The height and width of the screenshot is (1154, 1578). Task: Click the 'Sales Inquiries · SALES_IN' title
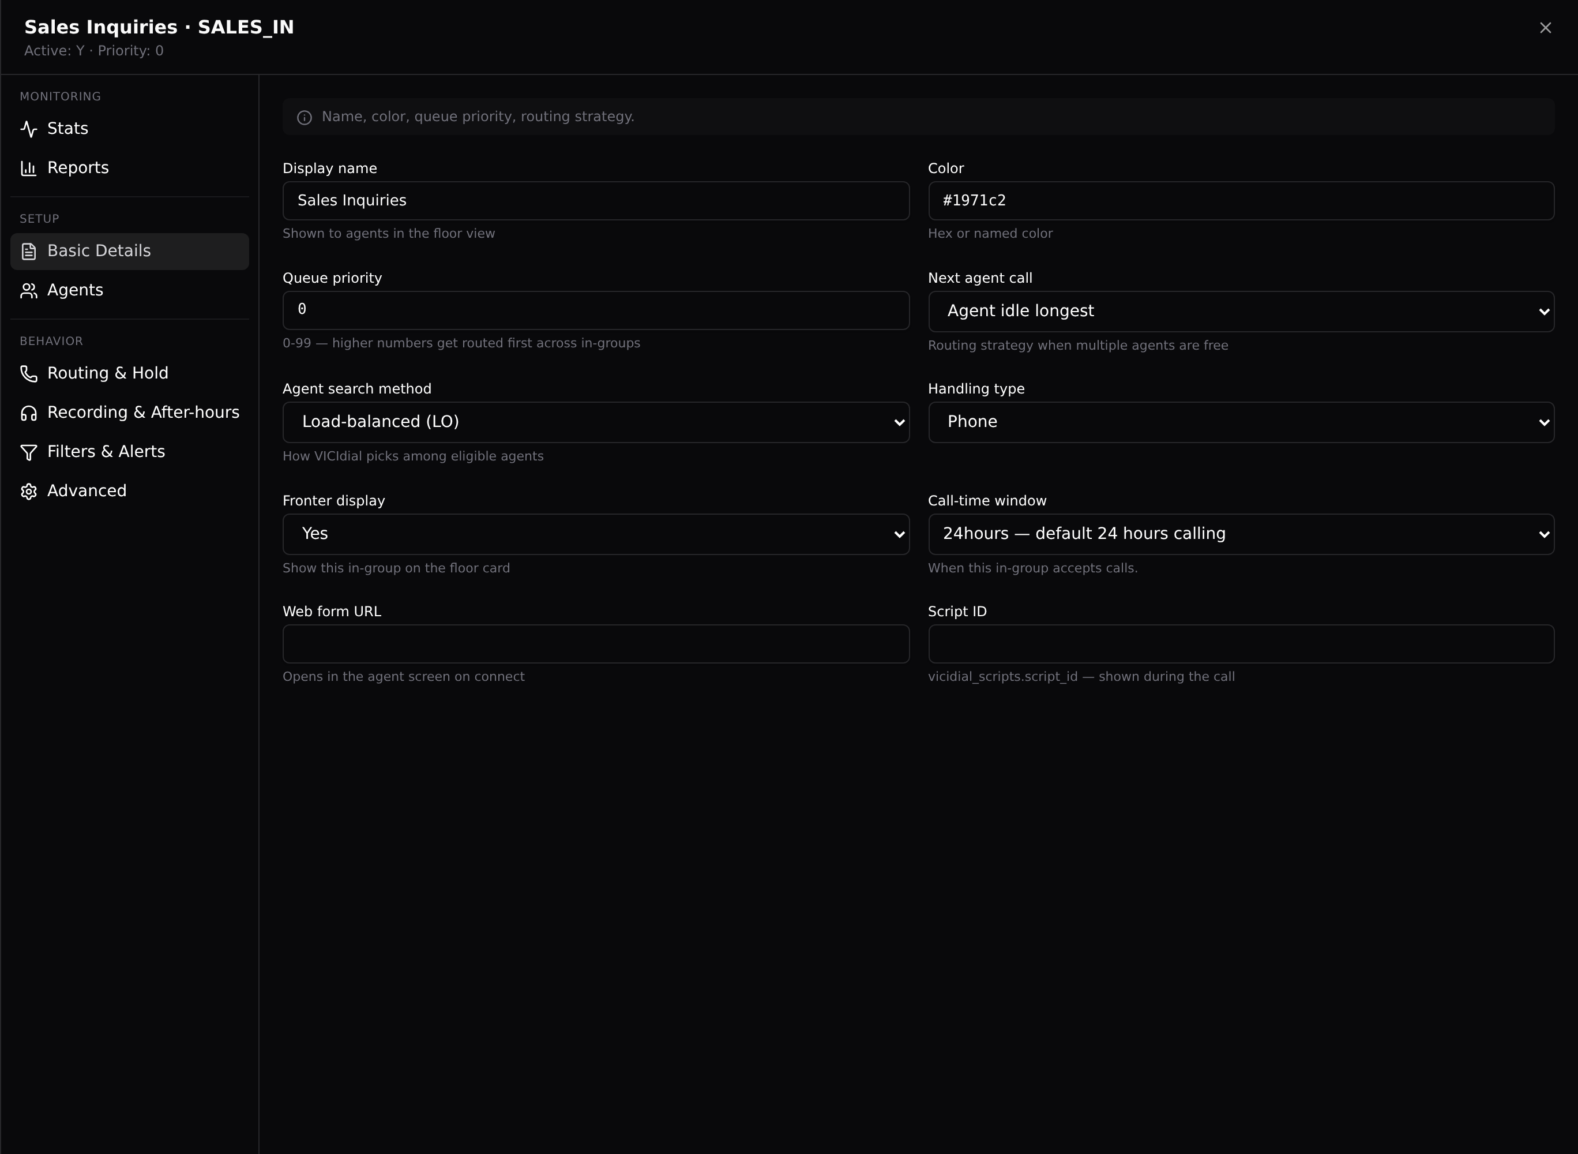tap(159, 27)
